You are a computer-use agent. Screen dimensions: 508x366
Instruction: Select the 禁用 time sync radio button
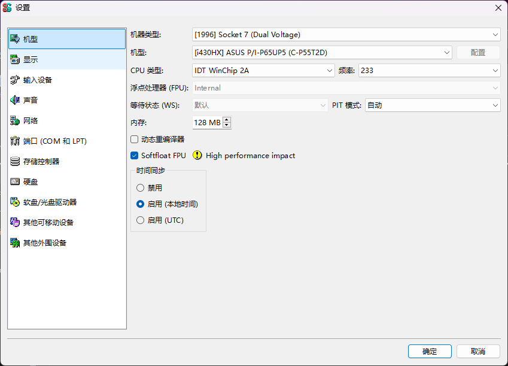141,187
